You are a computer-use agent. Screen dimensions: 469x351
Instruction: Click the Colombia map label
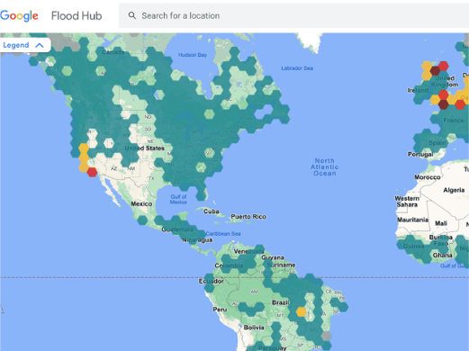point(229,265)
